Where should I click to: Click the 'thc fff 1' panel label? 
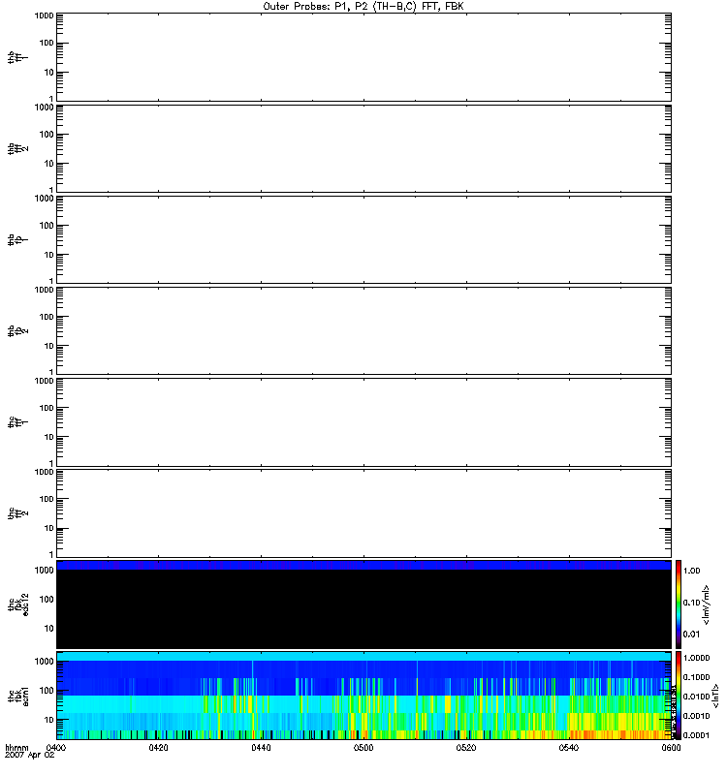pos(17,422)
